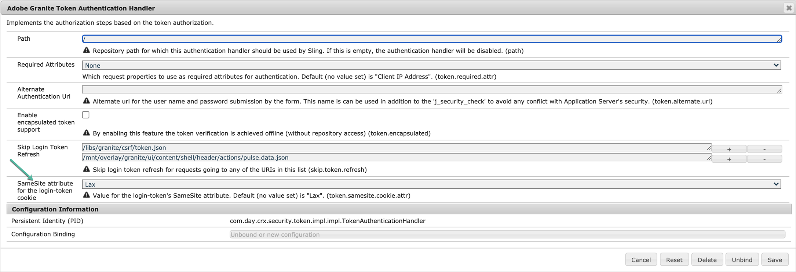
Task: Click the Cancel button
Action: pyautogui.click(x=641, y=260)
